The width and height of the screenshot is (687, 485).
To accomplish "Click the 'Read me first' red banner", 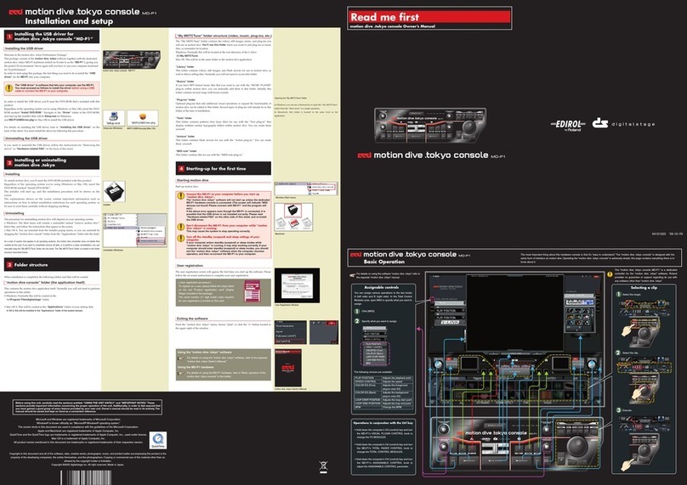I will [x=429, y=17].
